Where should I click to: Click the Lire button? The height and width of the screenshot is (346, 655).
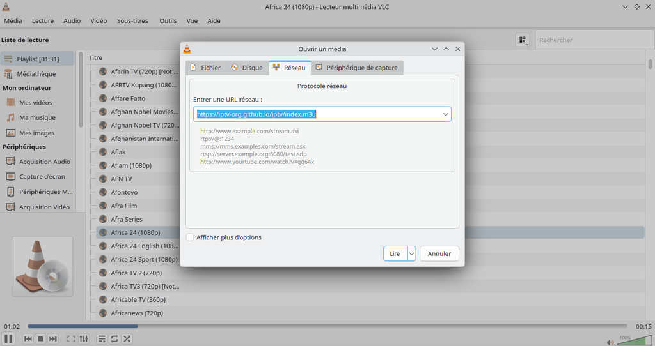[x=395, y=253]
